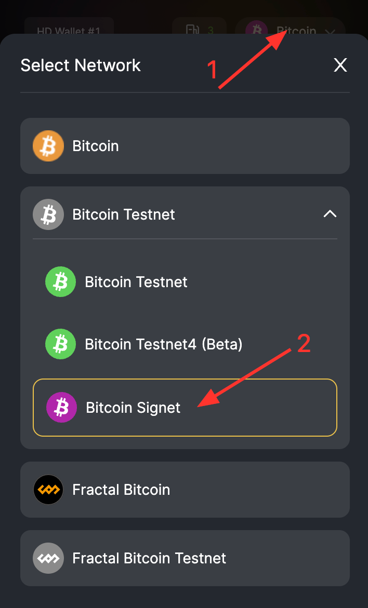Viewport: 368px width, 608px height.
Task: Open the header network dropdown arrow
Action: click(330, 31)
